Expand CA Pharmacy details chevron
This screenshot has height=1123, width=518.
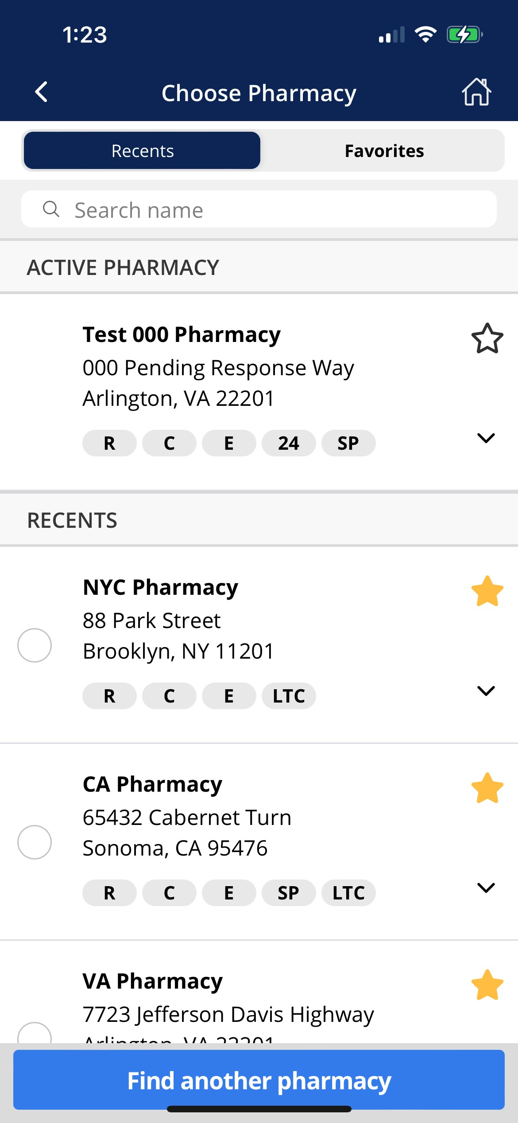(x=486, y=888)
